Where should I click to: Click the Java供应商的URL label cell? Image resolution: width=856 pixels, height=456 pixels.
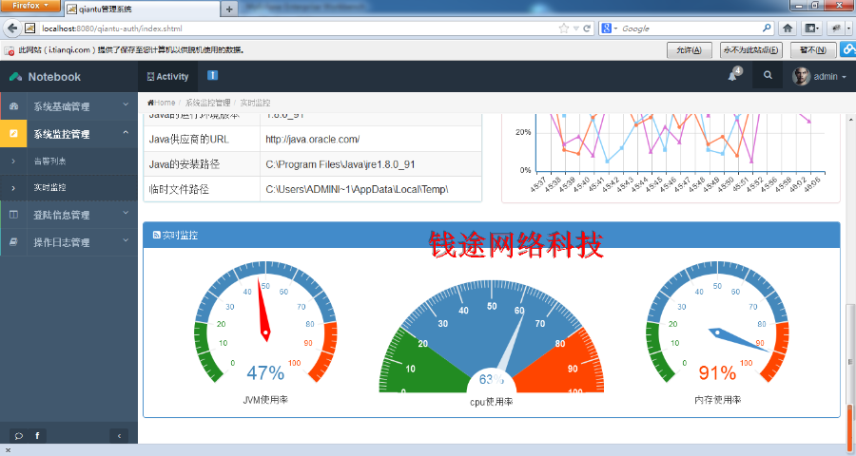202,140
